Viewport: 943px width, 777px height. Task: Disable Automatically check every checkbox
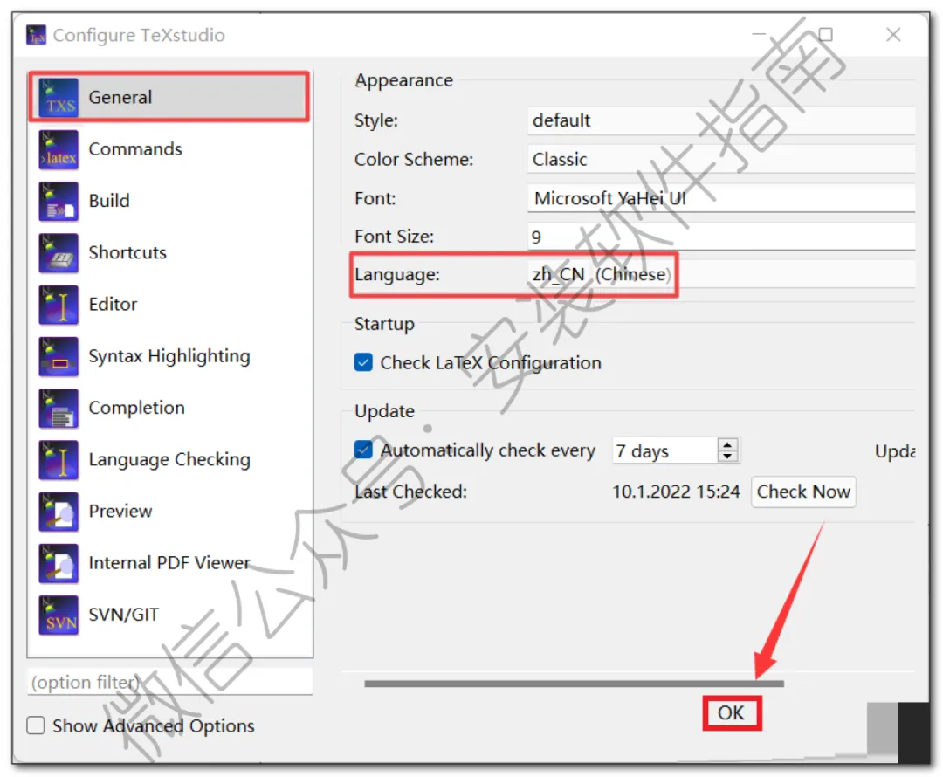[x=363, y=450]
